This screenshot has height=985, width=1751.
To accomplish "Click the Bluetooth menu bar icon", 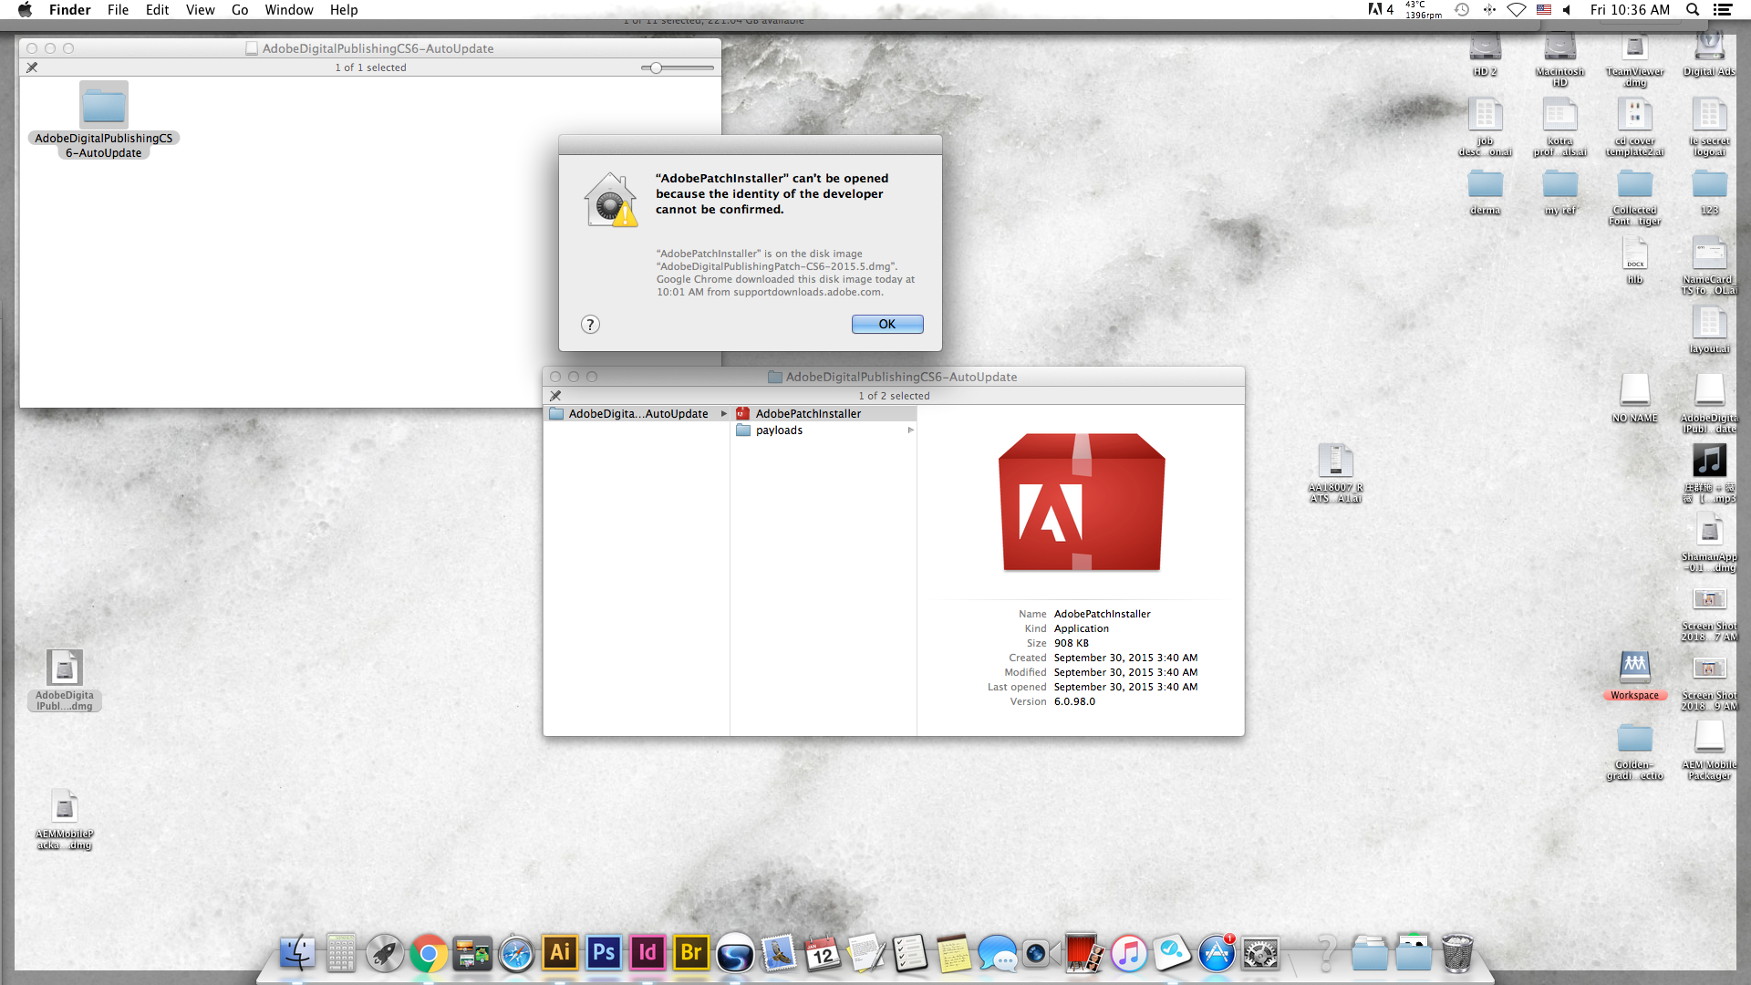I will [x=1489, y=10].
